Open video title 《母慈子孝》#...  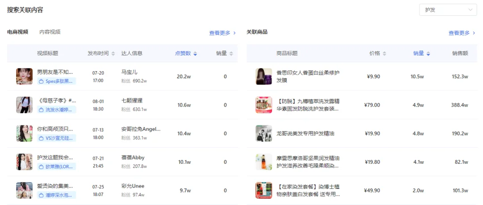(56, 101)
